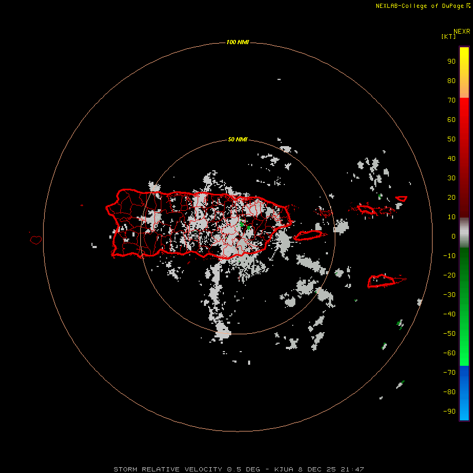This screenshot has height=473, width=473.
Task: Click the 100 NMI range ring label
Action: click(238, 42)
